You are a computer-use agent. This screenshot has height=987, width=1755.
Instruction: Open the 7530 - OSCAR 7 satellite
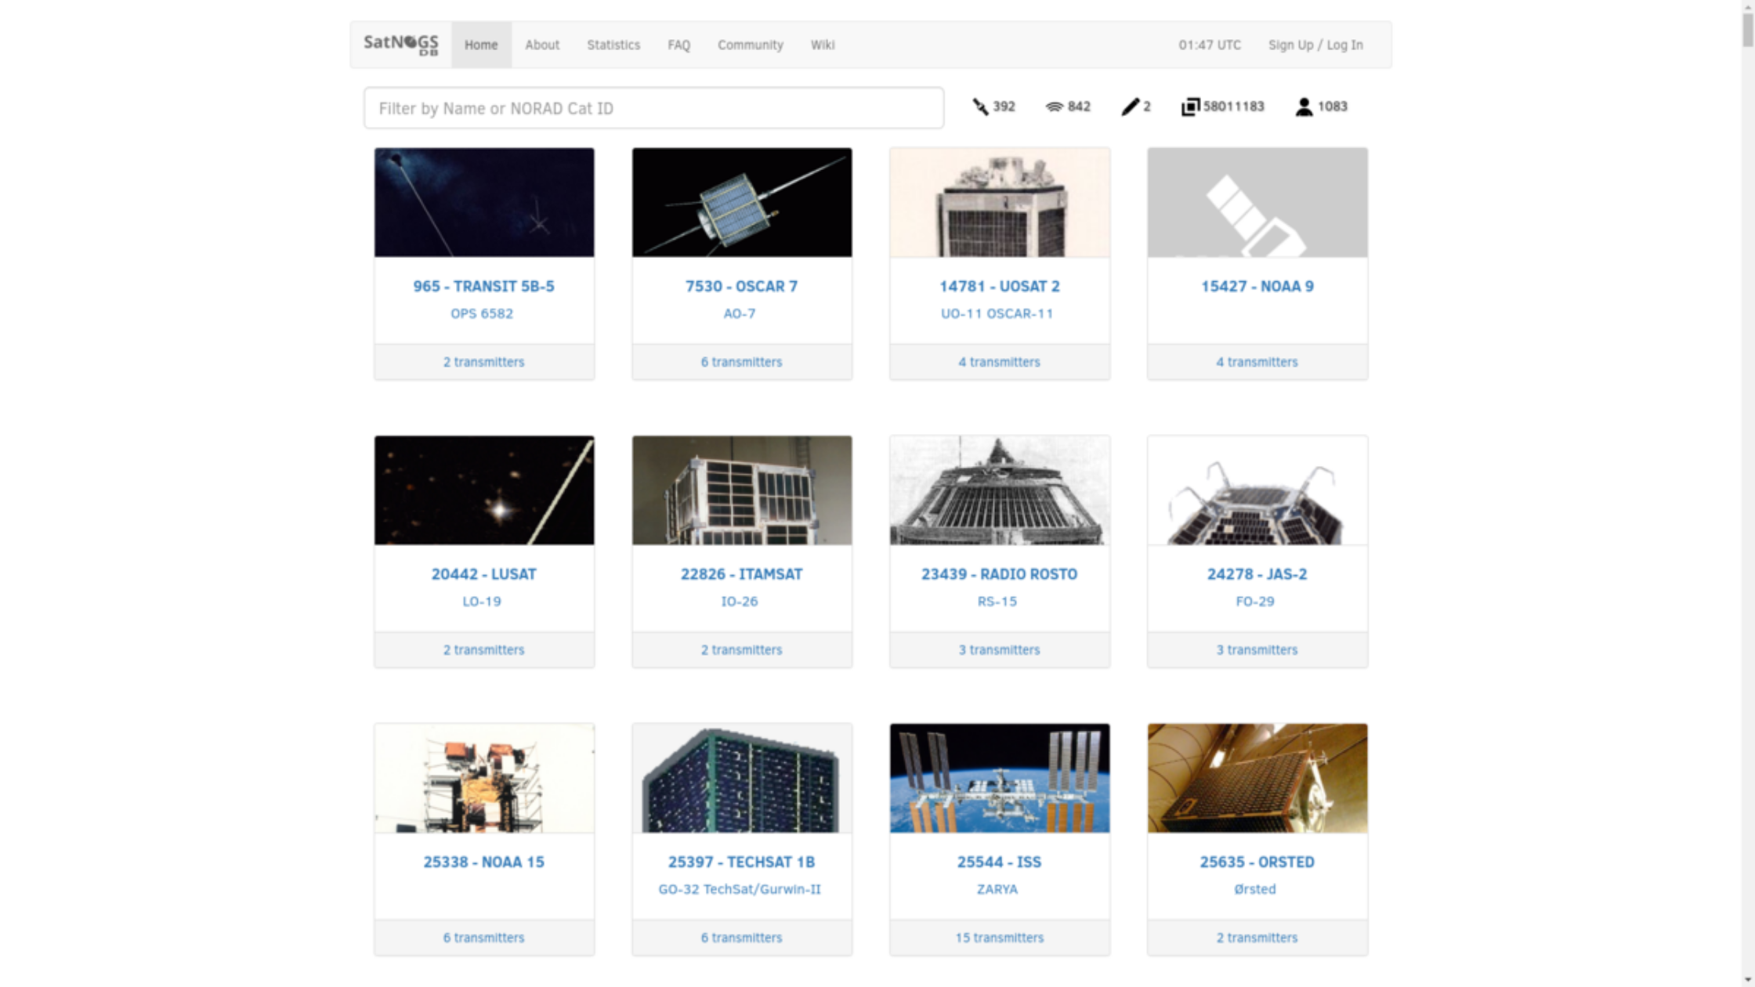tap(741, 286)
